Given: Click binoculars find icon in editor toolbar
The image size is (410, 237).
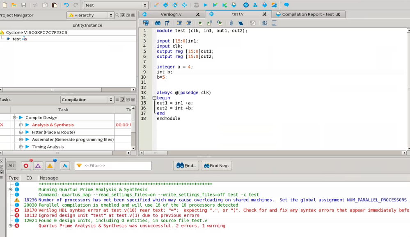Looking at the screenshot, I should [158, 23].
